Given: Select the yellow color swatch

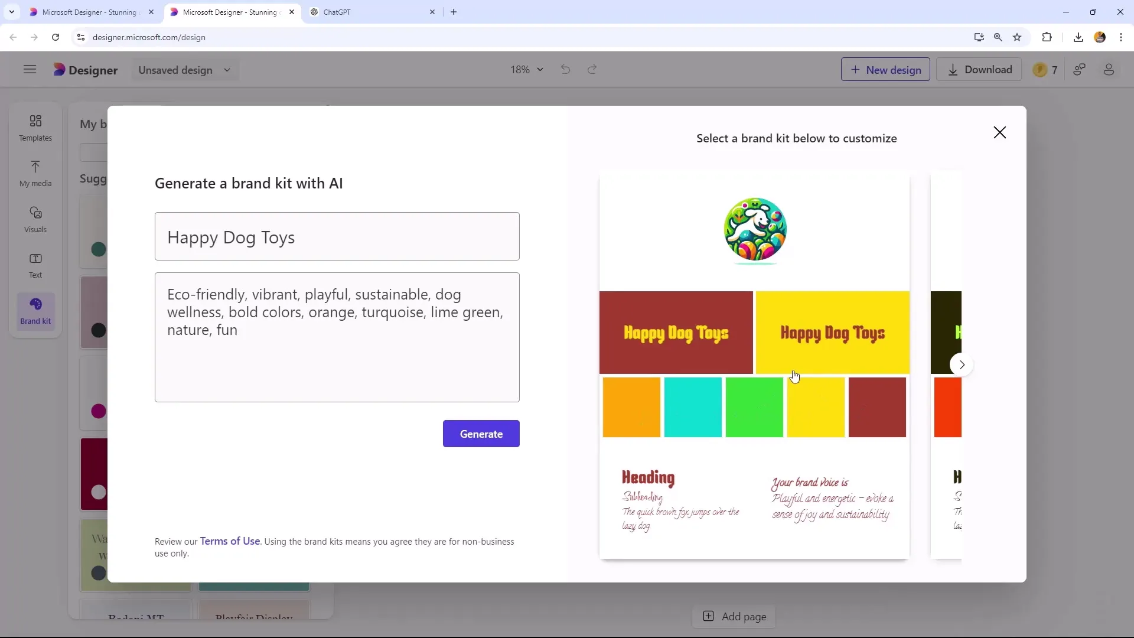Looking at the screenshot, I should tap(816, 408).
